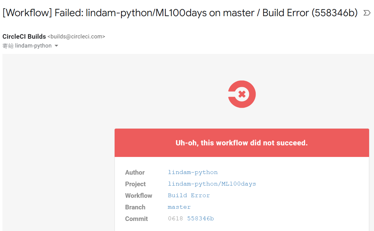Open the Build Error workflow link
Viewport: 374px width, 231px height.
189,195
